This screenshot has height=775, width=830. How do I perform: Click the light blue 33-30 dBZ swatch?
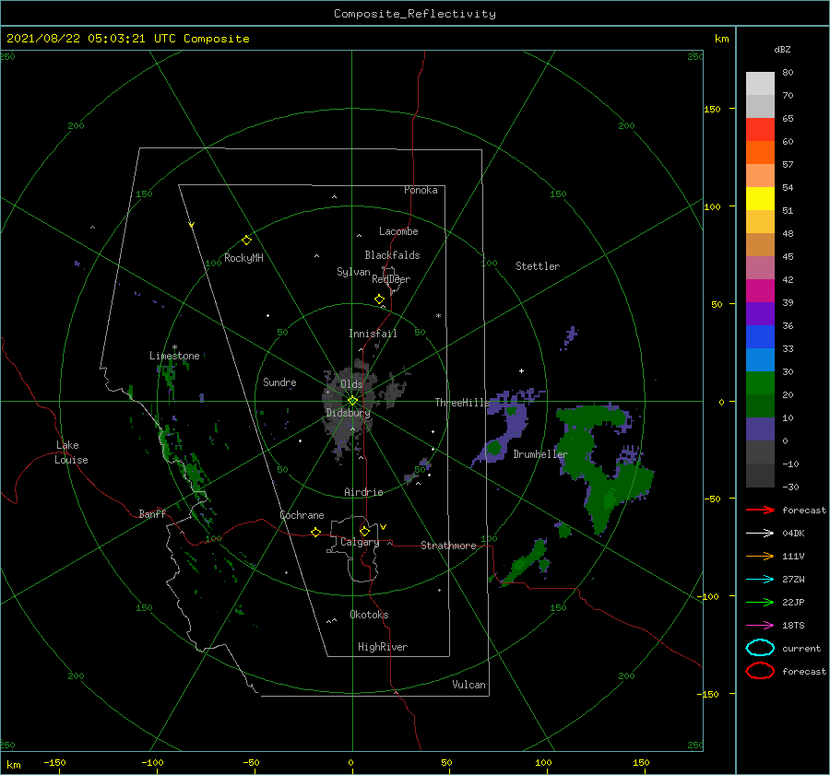760,359
